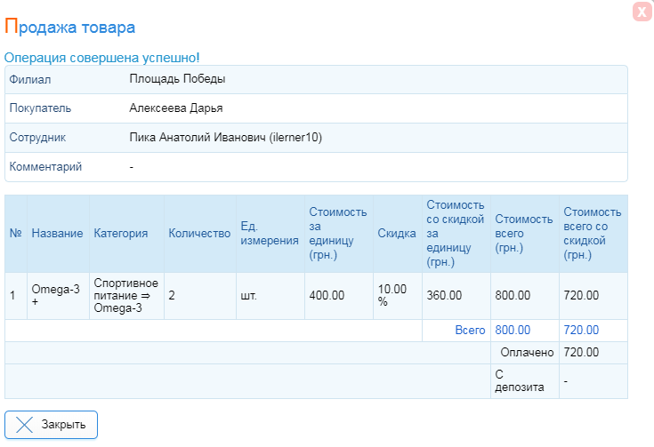Click the Спортивное питание ⇒ Omega-3 category cell
The height and width of the screenshot is (447, 654).
click(126, 296)
